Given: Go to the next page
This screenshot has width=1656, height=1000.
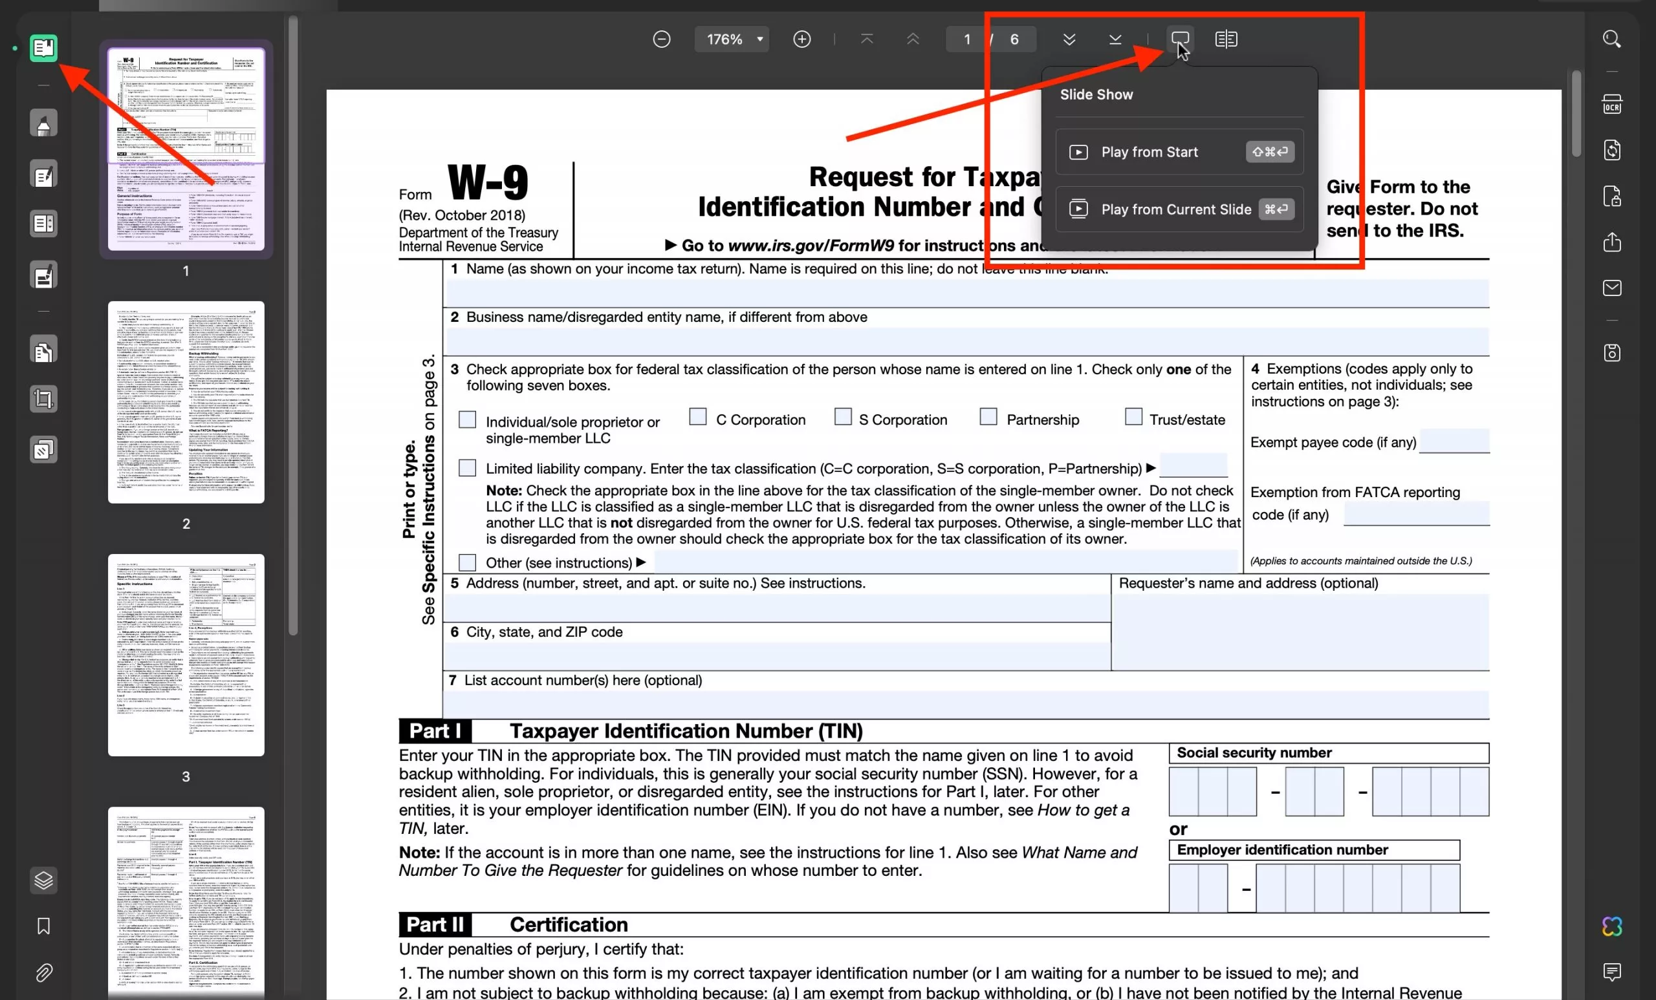Looking at the screenshot, I should (x=1069, y=39).
